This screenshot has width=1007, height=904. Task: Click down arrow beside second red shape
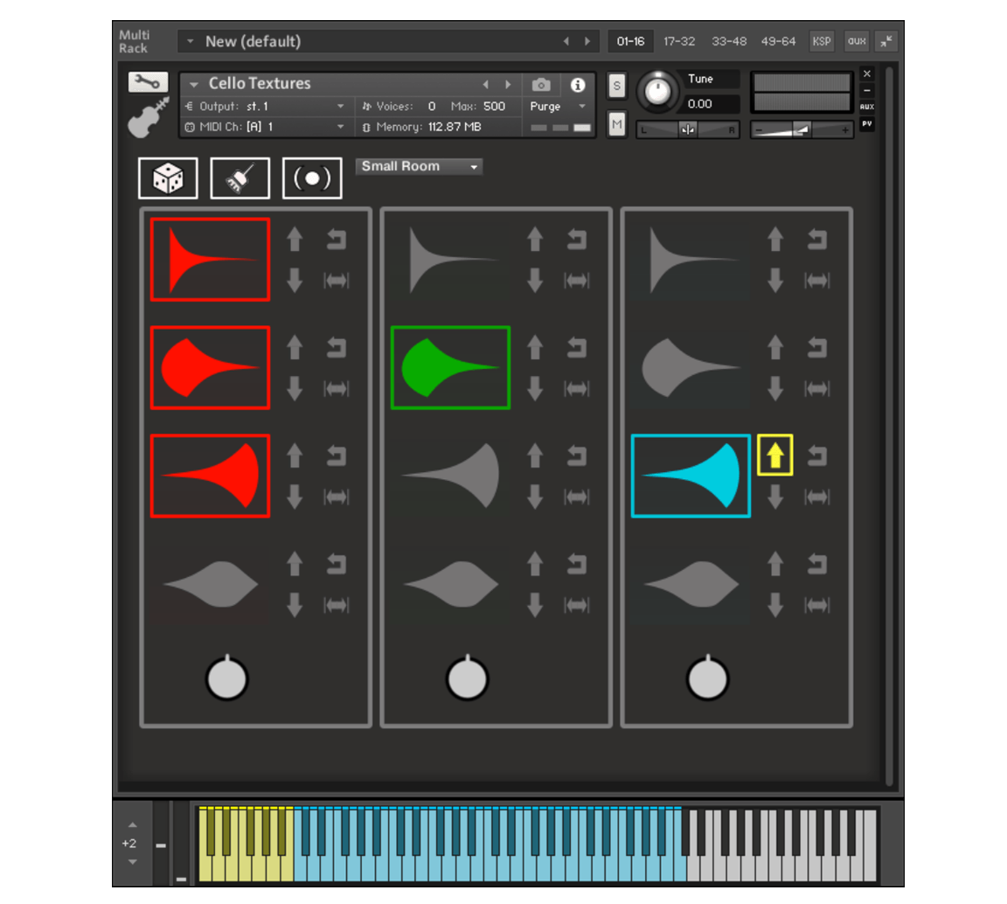coord(295,388)
